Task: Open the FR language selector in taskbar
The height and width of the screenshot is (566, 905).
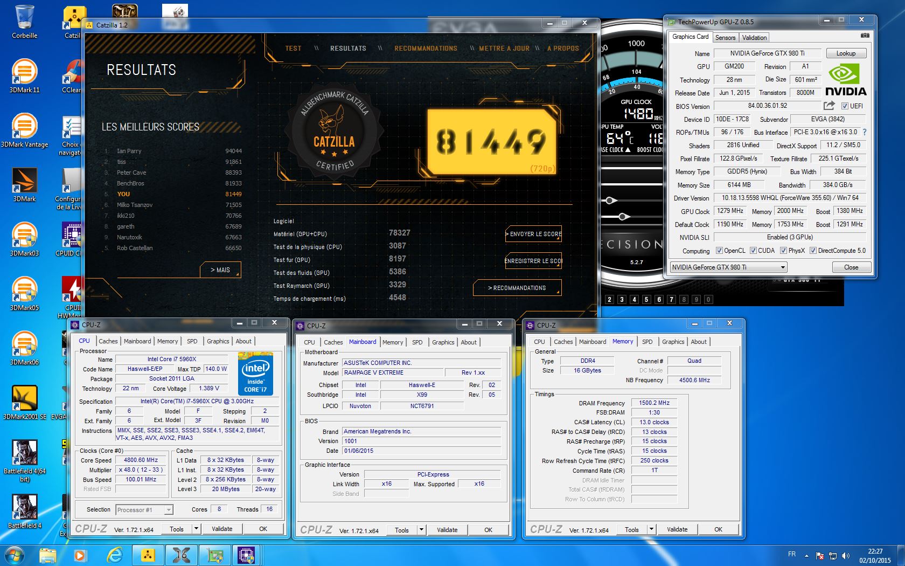Action: coord(792,554)
